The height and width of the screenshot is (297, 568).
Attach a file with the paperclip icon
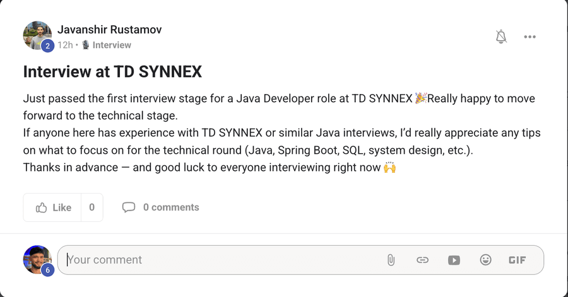click(x=391, y=260)
